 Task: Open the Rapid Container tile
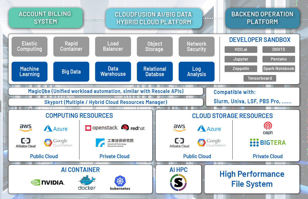[x=71, y=46]
